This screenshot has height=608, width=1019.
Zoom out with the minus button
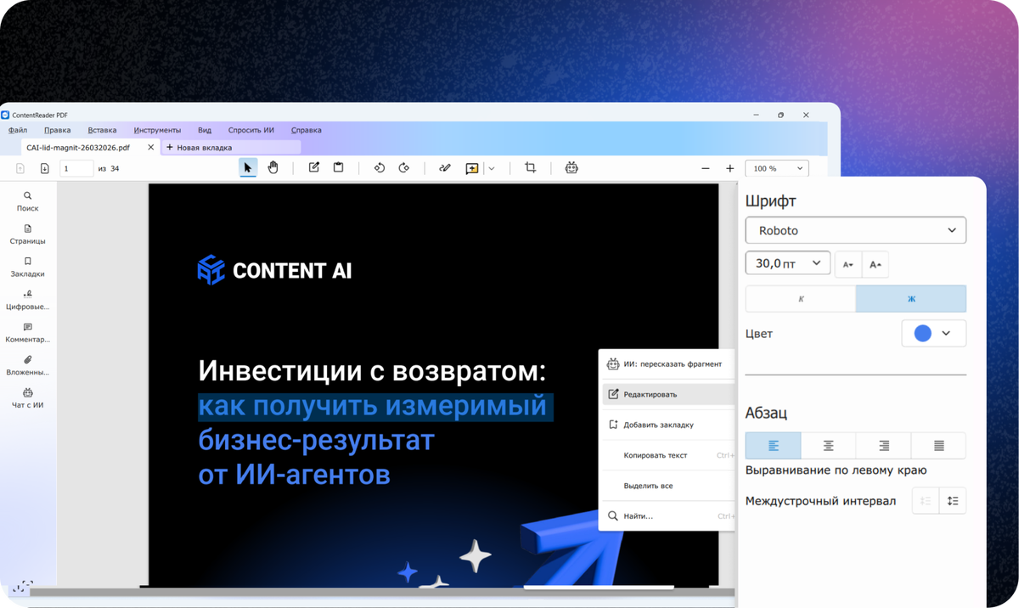705,168
